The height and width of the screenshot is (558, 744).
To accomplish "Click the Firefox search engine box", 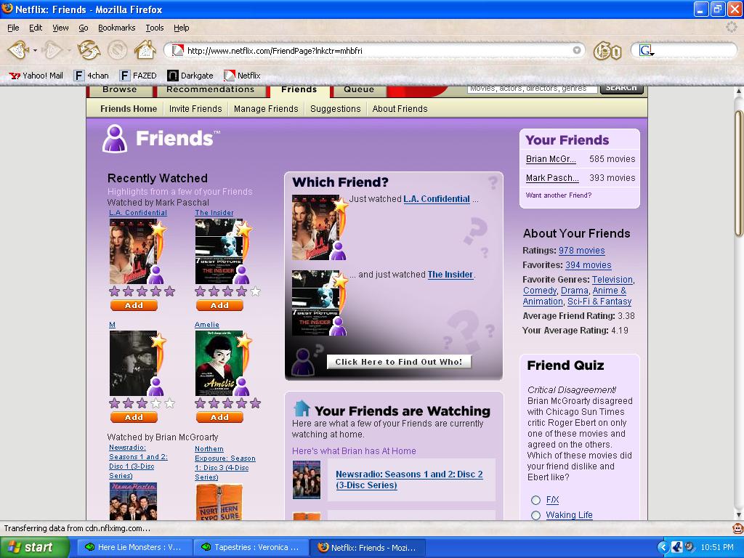I will point(684,50).
